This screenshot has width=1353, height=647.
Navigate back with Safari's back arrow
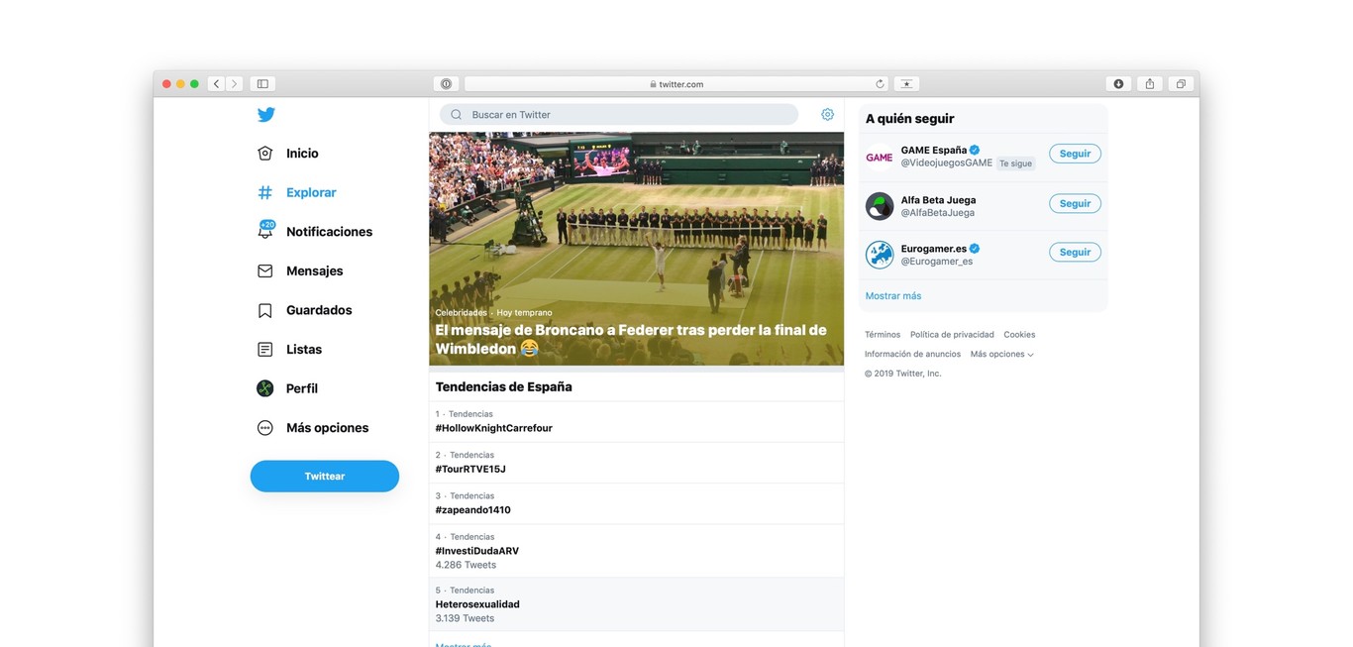216,83
